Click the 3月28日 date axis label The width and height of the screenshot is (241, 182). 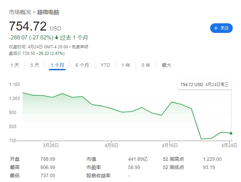coord(51,145)
